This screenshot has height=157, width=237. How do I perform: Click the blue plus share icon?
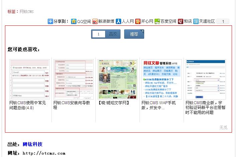(x=50, y=21)
